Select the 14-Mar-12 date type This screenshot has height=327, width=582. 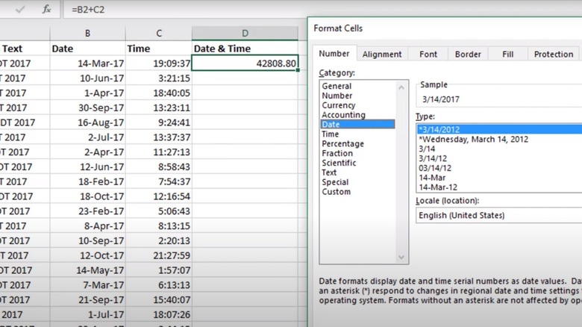click(439, 187)
